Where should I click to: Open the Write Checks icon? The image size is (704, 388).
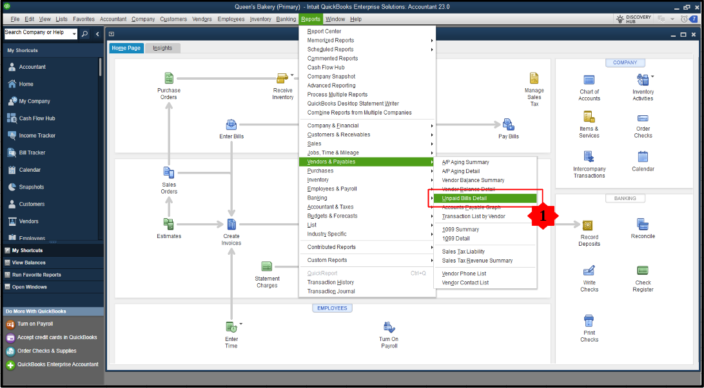coord(589,271)
